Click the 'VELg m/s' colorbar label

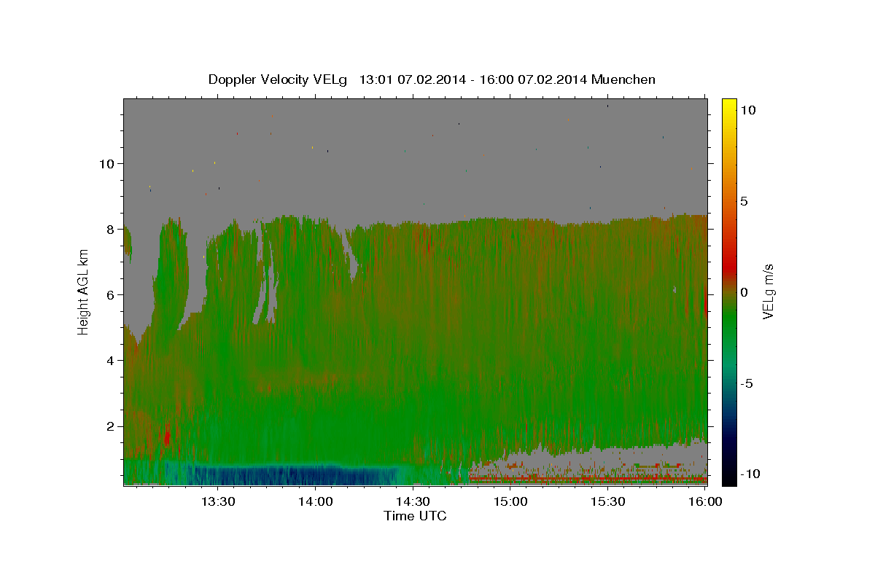click(768, 292)
